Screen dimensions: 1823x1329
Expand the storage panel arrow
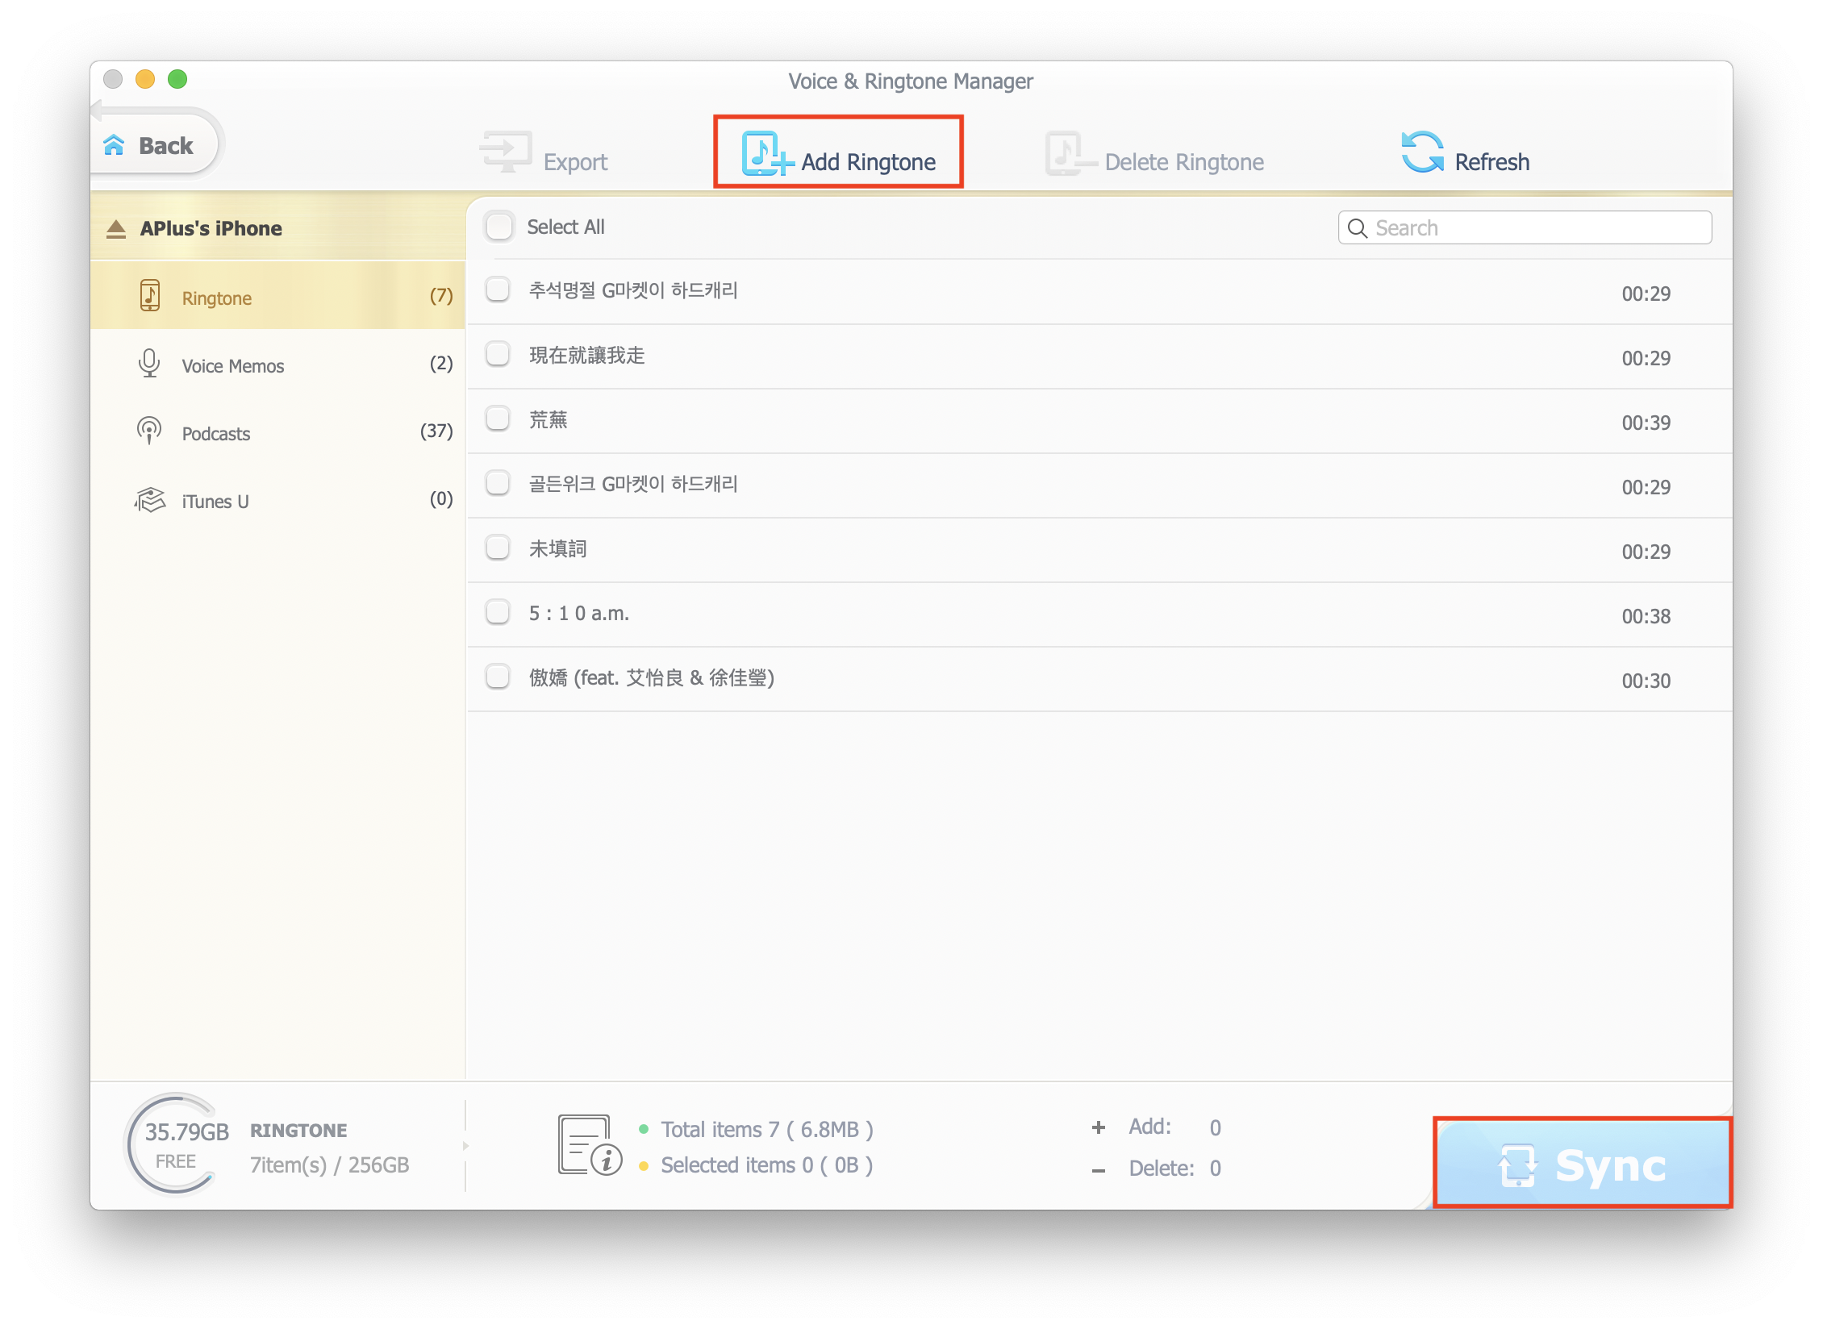point(465,1145)
